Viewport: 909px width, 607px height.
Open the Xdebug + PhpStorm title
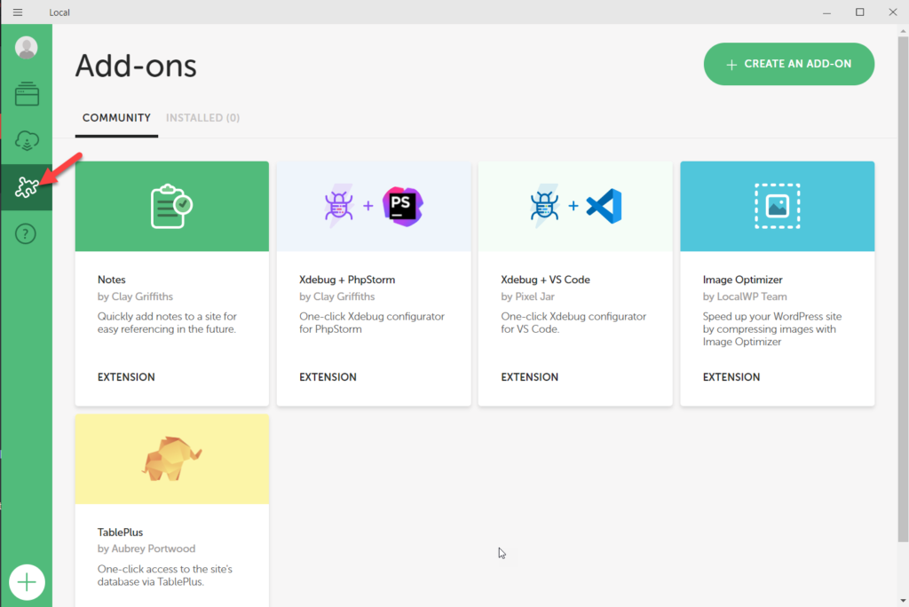[x=347, y=280]
